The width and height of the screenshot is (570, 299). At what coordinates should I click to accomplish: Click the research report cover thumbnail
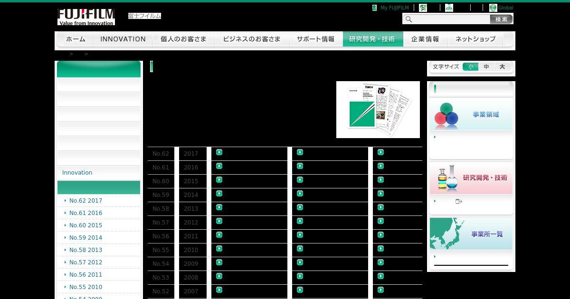pyautogui.click(x=378, y=110)
